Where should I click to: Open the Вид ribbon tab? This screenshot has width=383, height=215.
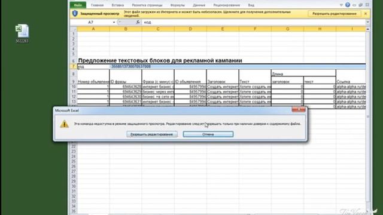click(251, 5)
